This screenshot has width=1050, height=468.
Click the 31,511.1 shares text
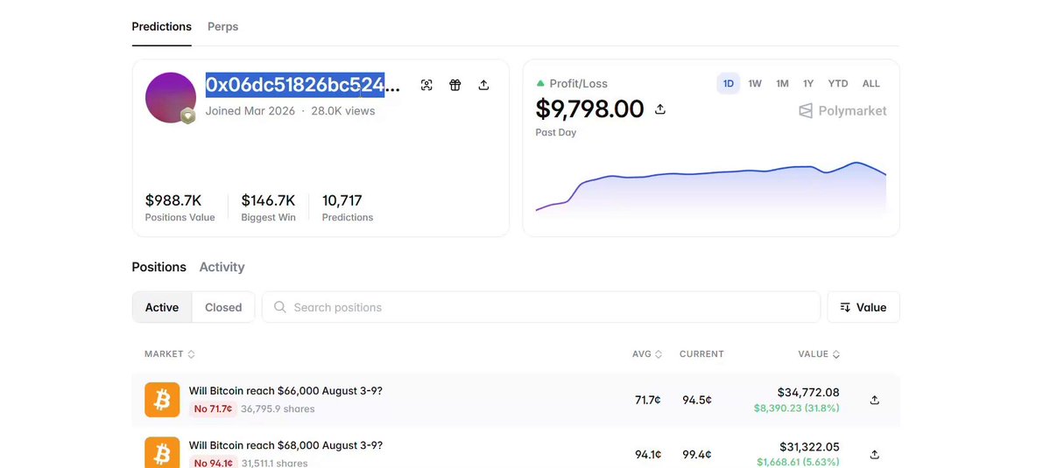(275, 463)
